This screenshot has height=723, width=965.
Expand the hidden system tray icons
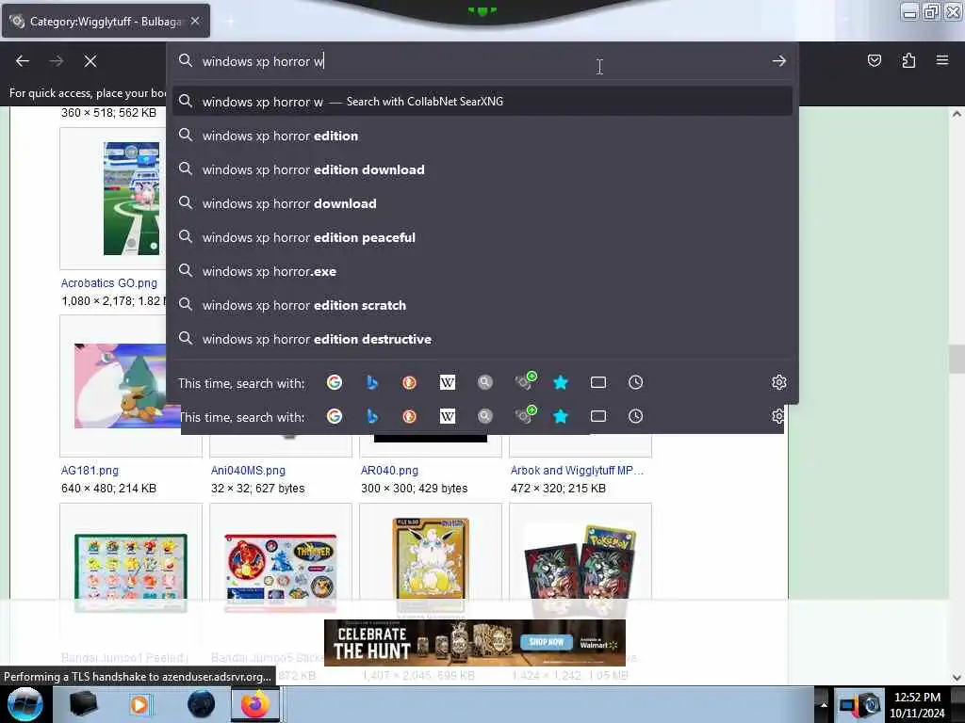coord(824,704)
